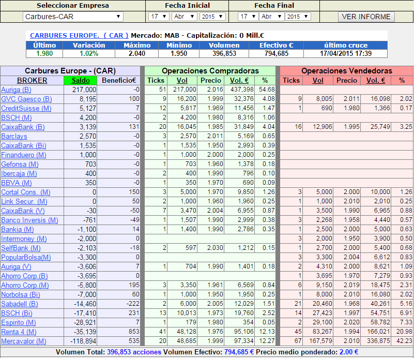Click the Mercavalor (M) broker link
Image resolution: width=414 pixels, height=358 pixels.
(x=23, y=341)
